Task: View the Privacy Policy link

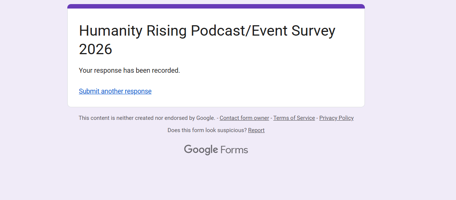Action: pos(336,118)
